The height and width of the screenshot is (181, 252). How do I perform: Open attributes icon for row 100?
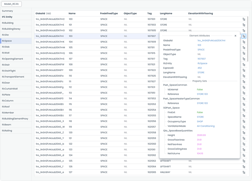click(244, 19)
